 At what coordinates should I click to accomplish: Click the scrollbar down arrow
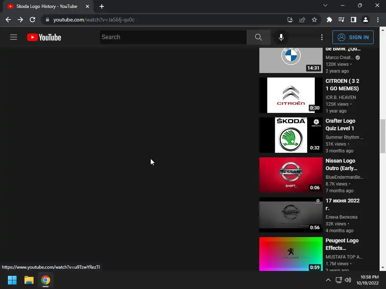tap(383, 268)
